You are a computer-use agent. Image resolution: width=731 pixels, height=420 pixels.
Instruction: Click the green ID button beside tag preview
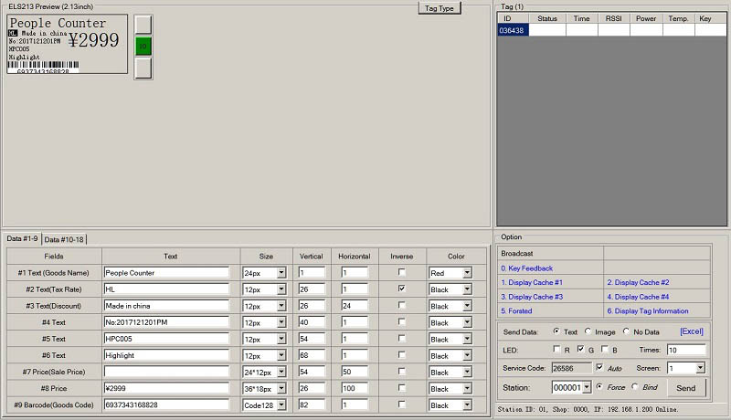[x=143, y=46]
